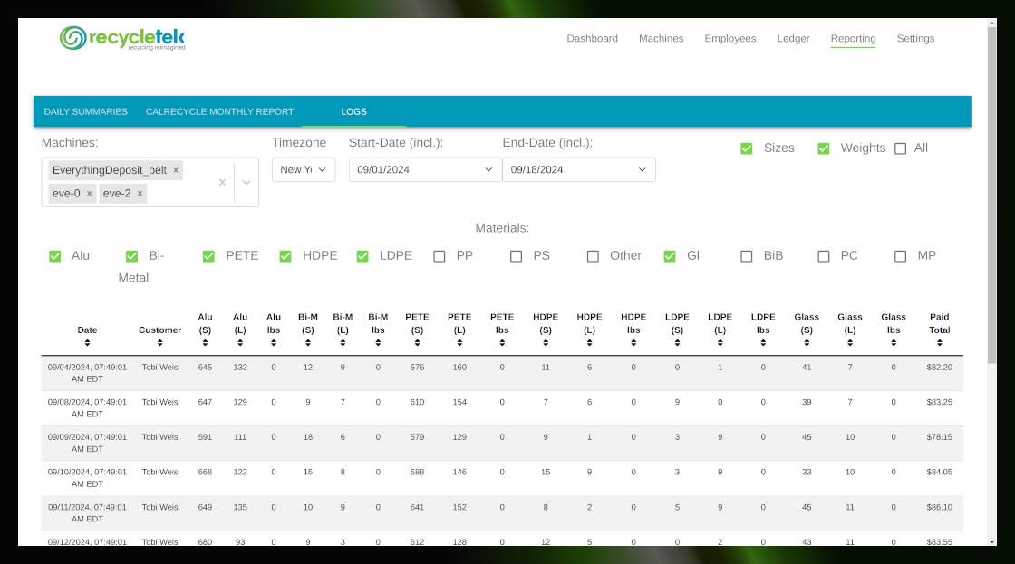Image resolution: width=1015 pixels, height=564 pixels.
Task: Remove the eve-0 machine tag
Action: pos(89,194)
